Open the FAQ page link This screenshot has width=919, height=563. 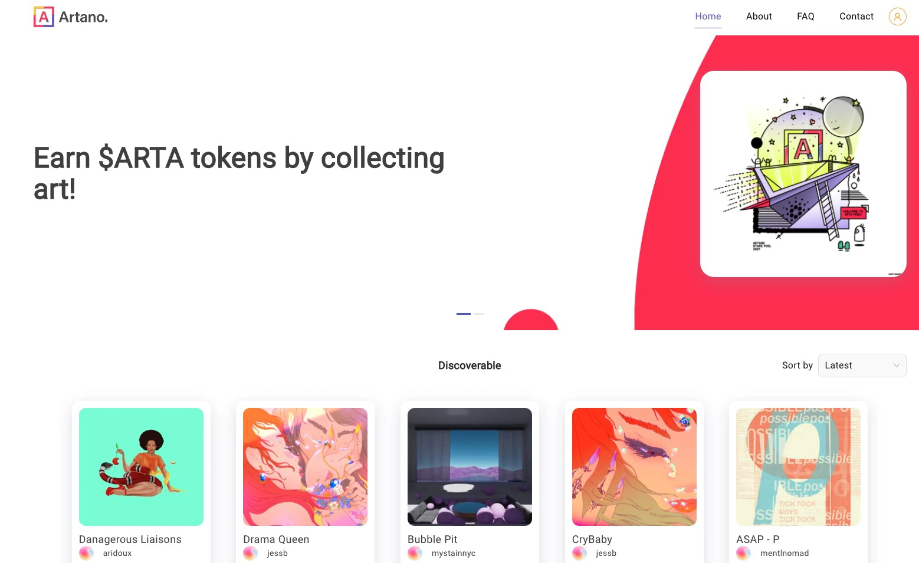coord(805,17)
